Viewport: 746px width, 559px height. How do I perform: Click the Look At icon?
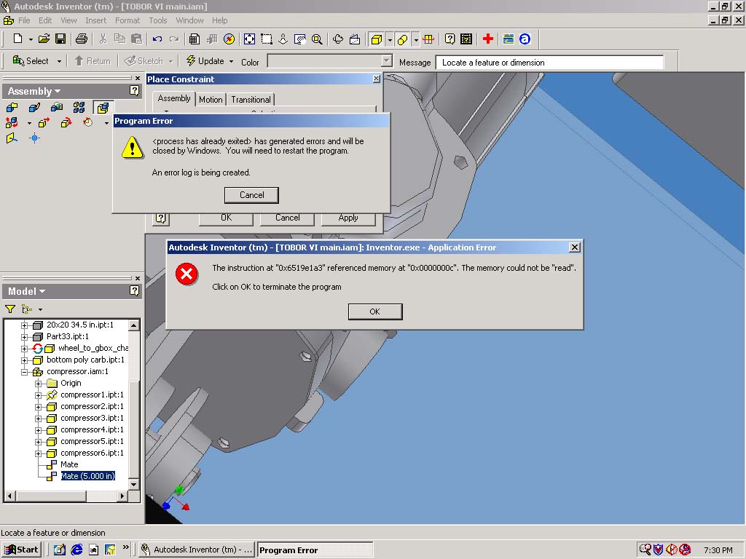[355, 39]
